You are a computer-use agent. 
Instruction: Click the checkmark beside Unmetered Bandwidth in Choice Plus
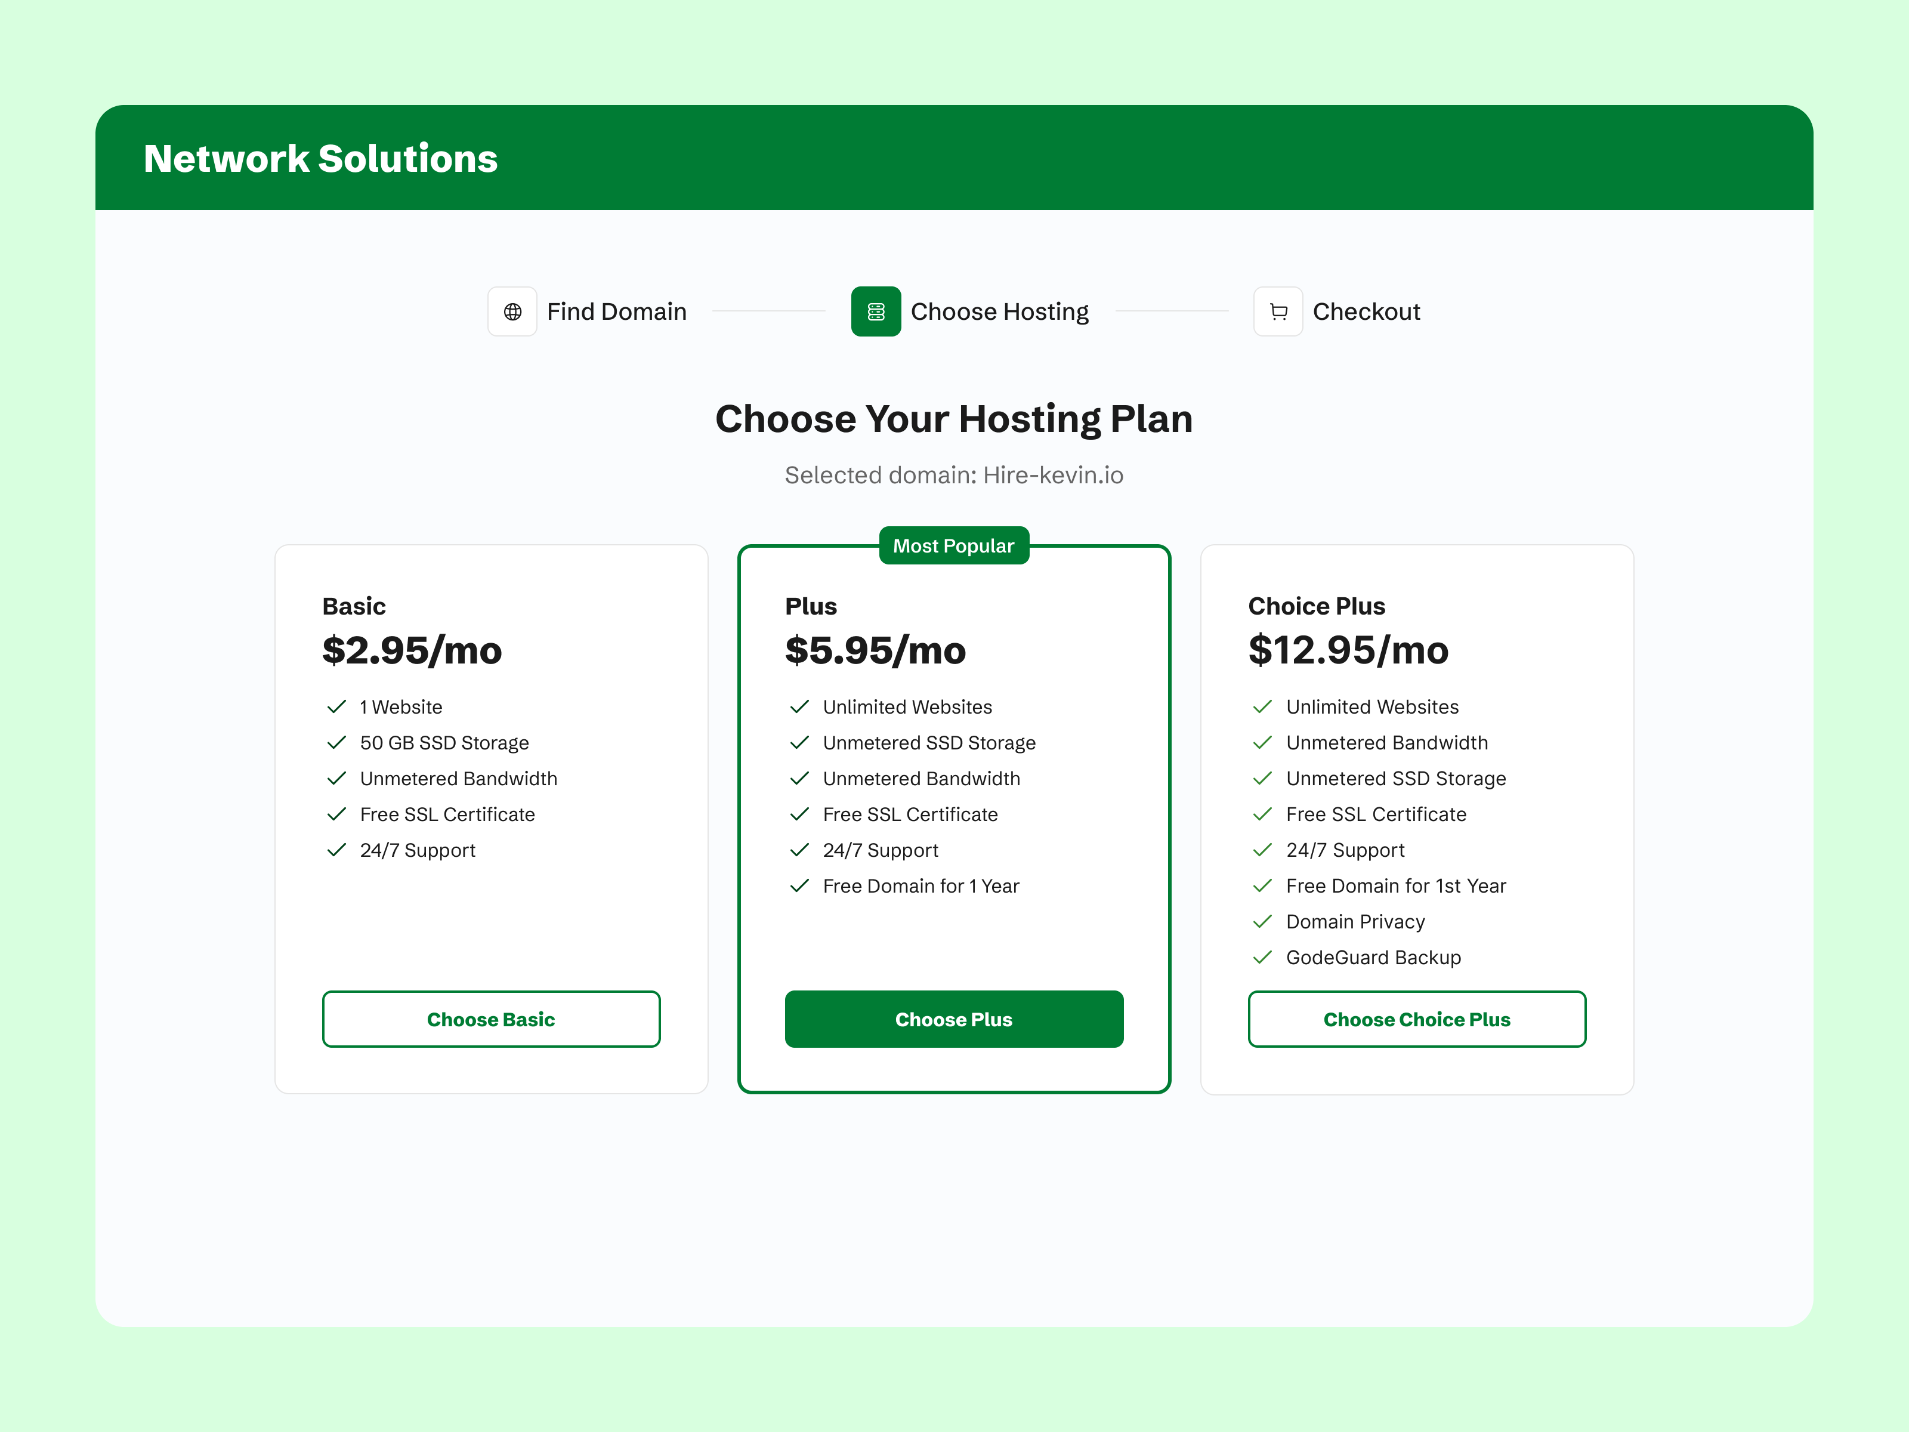[1262, 742]
